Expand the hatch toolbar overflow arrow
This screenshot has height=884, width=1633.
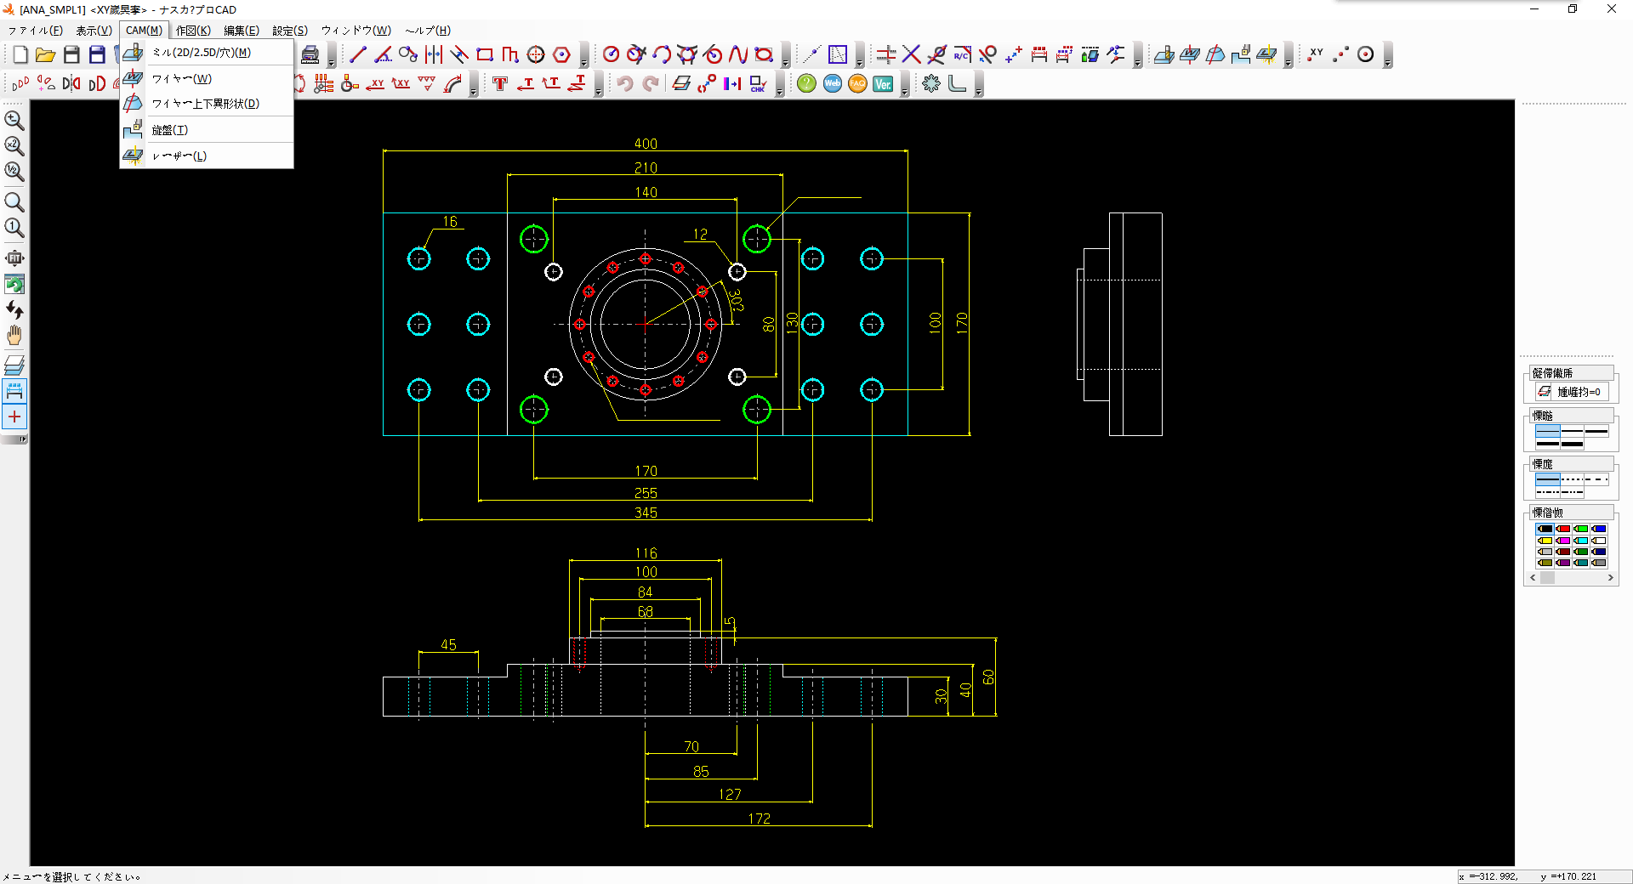coord(860,57)
